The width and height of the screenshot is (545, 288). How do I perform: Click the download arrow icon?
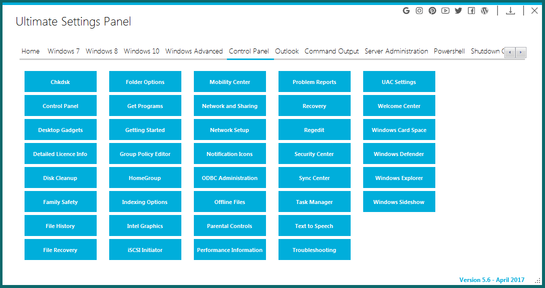click(510, 10)
